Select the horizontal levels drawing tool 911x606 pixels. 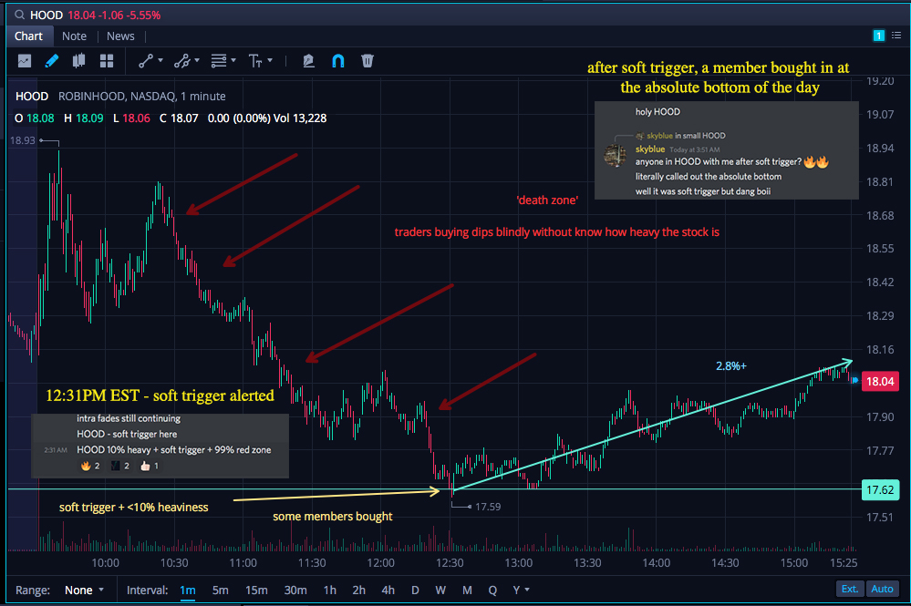tap(219, 60)
